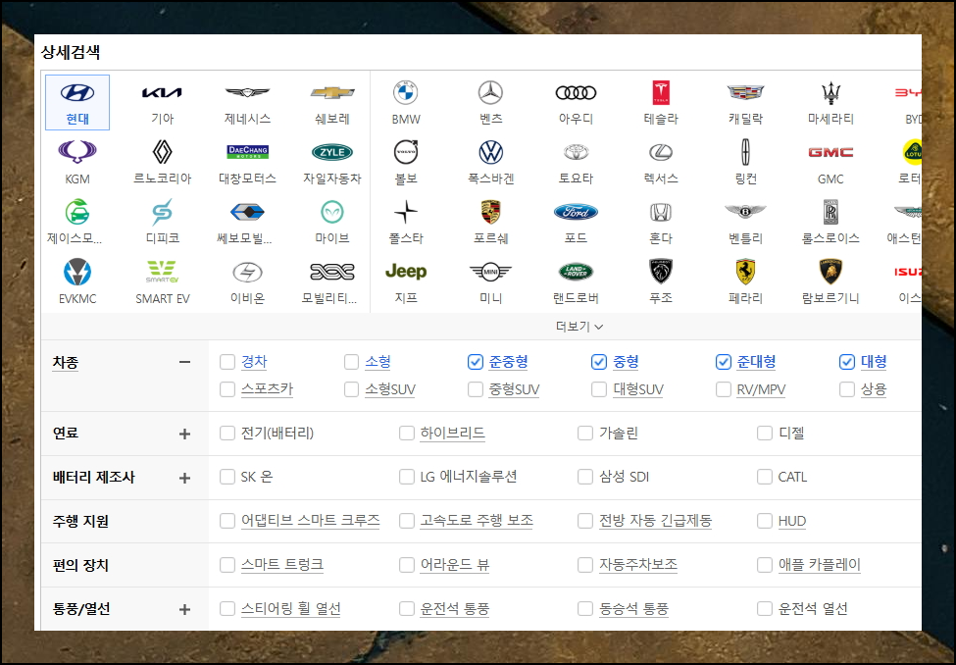Check the 소형 vehicle type checkbox
The width and height of the screenshot is (956, 665).
[x=351, y=362]
